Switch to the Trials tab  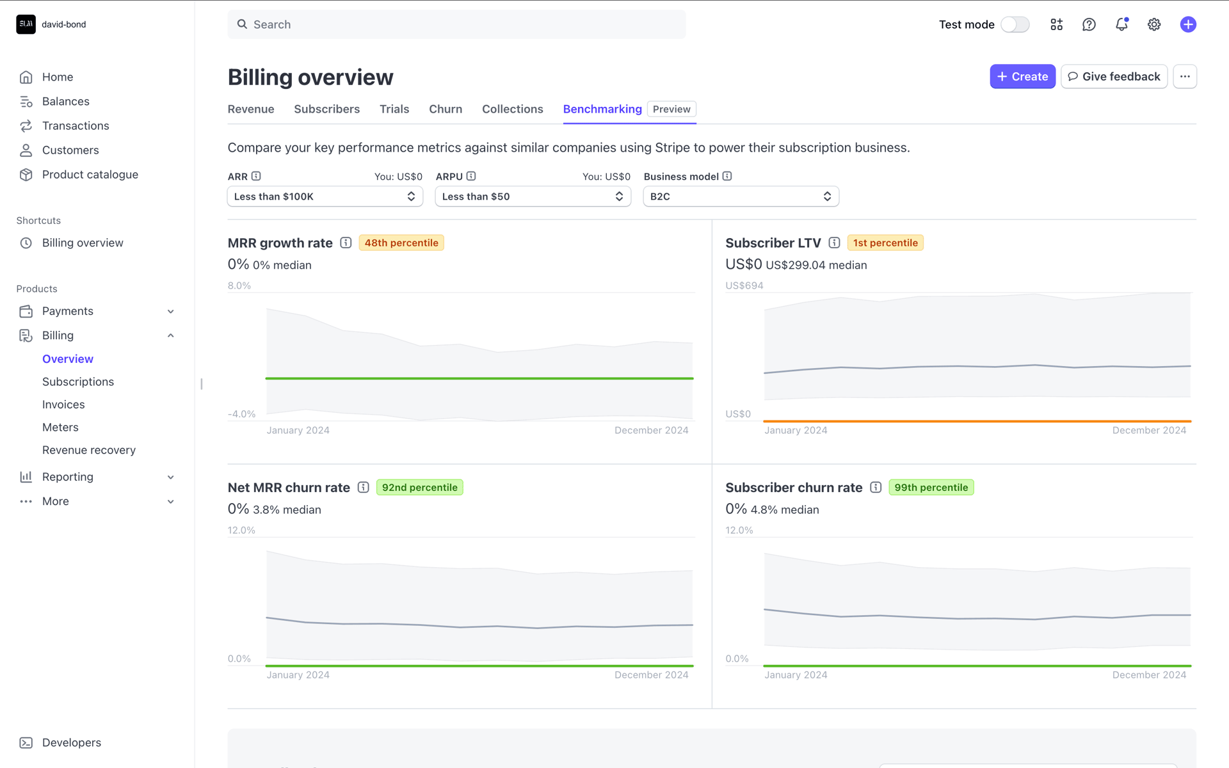coord(394,109)
